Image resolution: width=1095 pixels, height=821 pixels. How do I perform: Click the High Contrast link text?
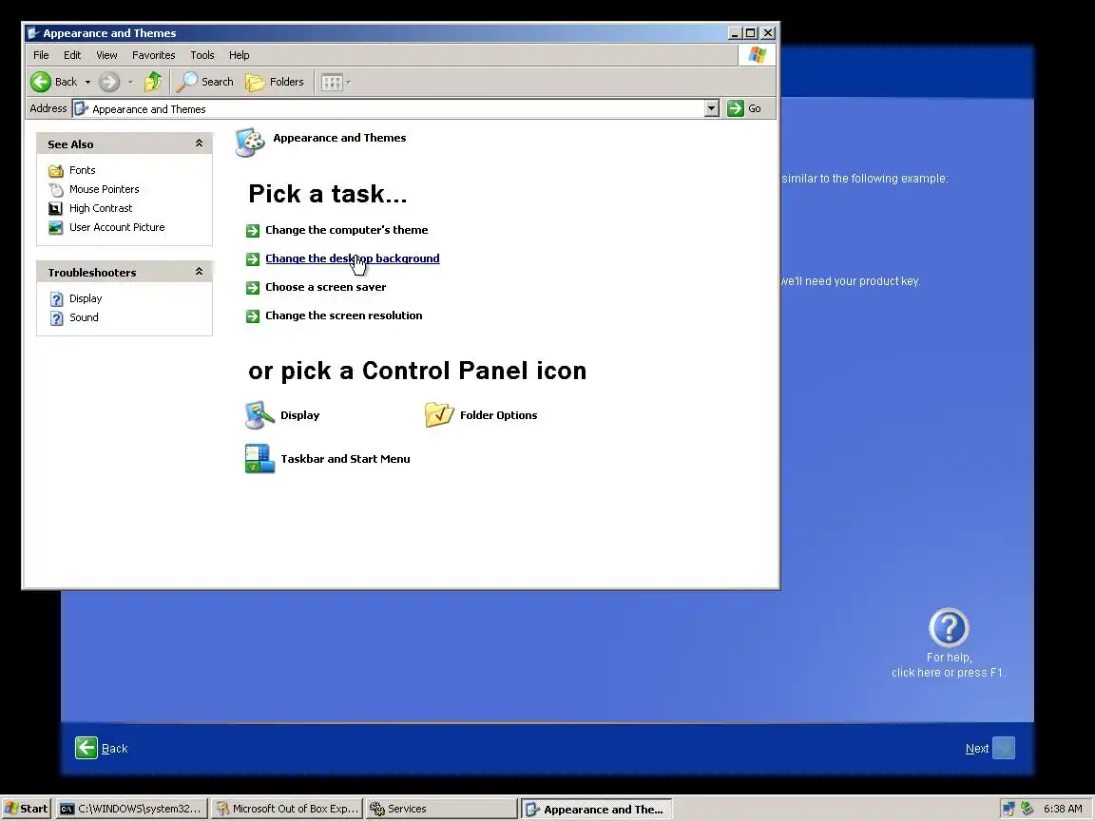pos(101,208)
